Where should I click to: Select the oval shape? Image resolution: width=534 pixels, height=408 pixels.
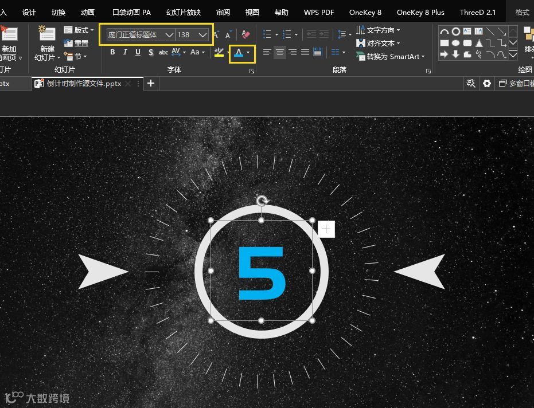[455, 43]
